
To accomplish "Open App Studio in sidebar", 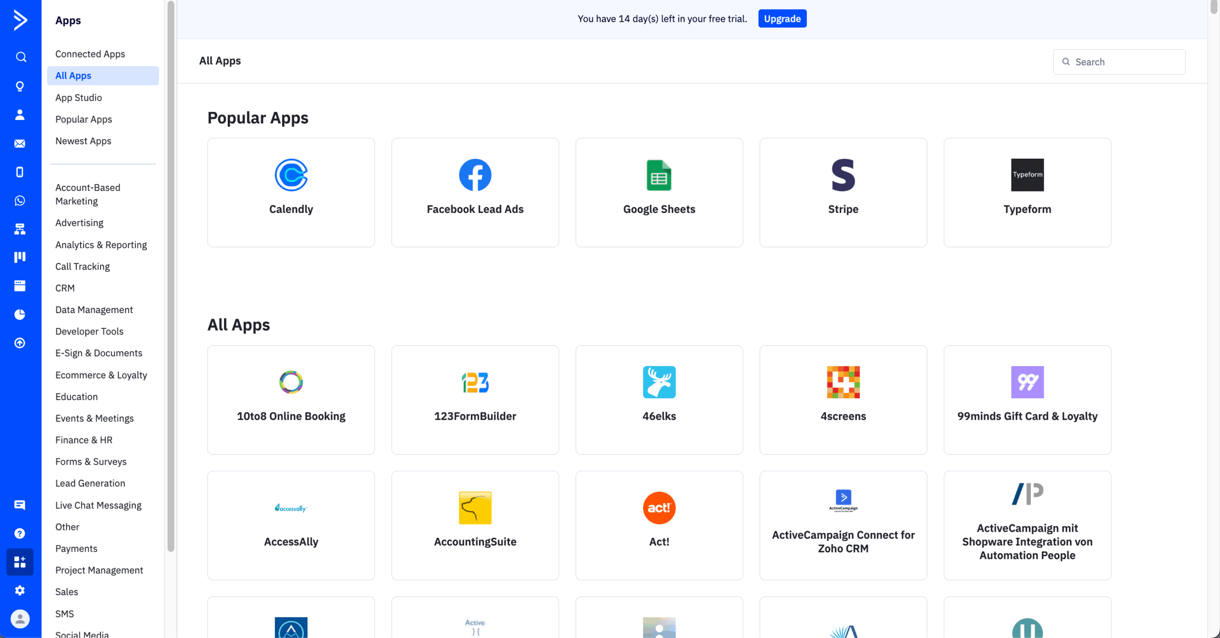I will (79, 98).
